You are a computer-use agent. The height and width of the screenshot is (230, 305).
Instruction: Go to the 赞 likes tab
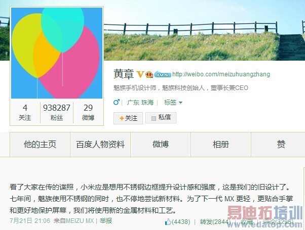(x=281, y=145)
